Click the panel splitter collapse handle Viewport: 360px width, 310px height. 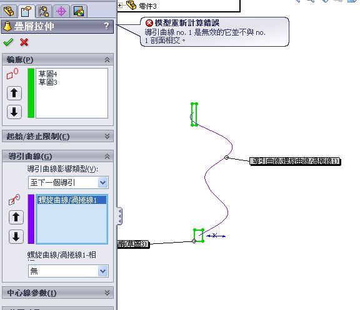(x=119, y=216)
